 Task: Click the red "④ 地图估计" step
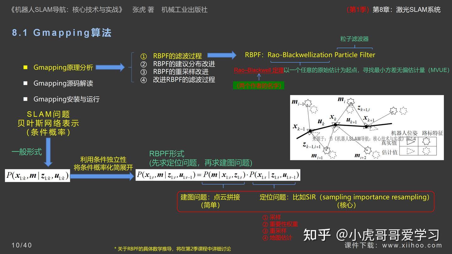(277, 238)
